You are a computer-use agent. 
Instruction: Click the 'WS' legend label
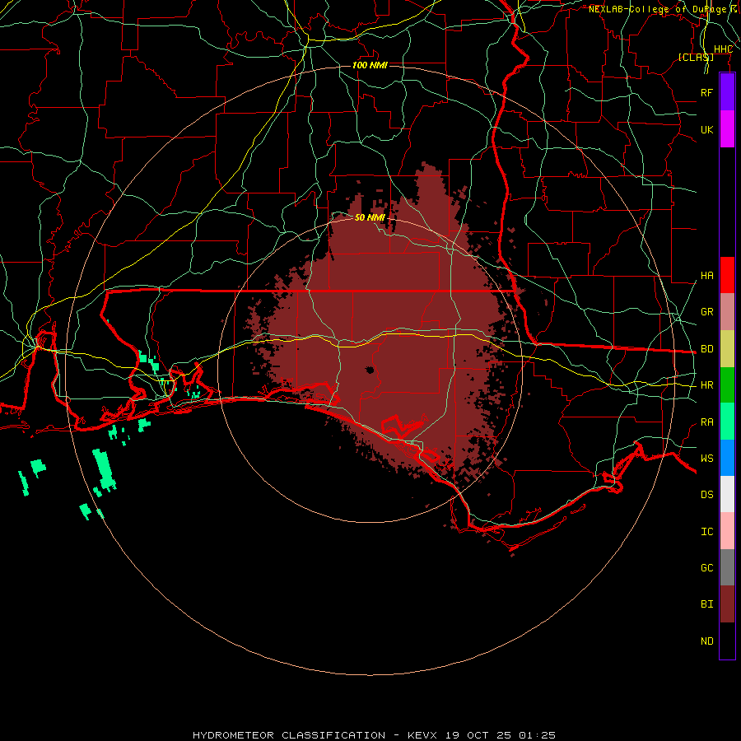706,459
